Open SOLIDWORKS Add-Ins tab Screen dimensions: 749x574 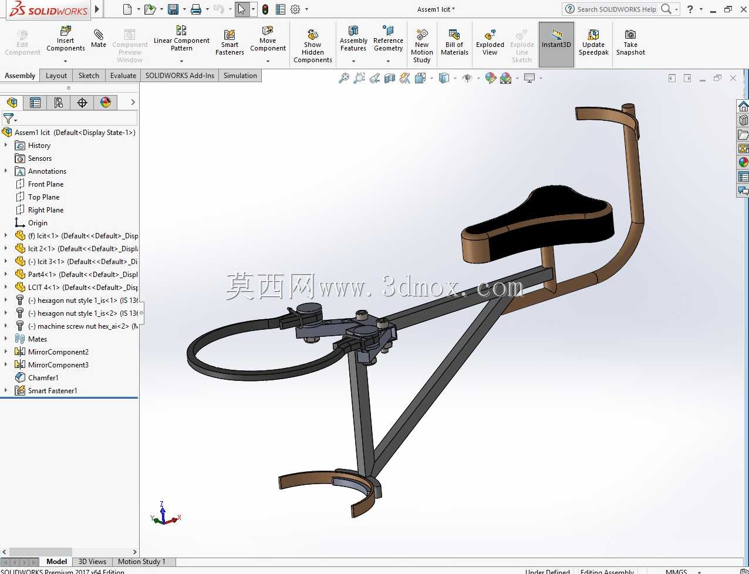(180, 76)
